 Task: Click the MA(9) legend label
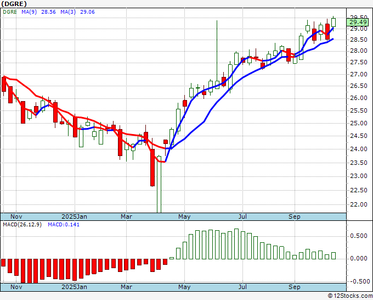click(29, 12)
